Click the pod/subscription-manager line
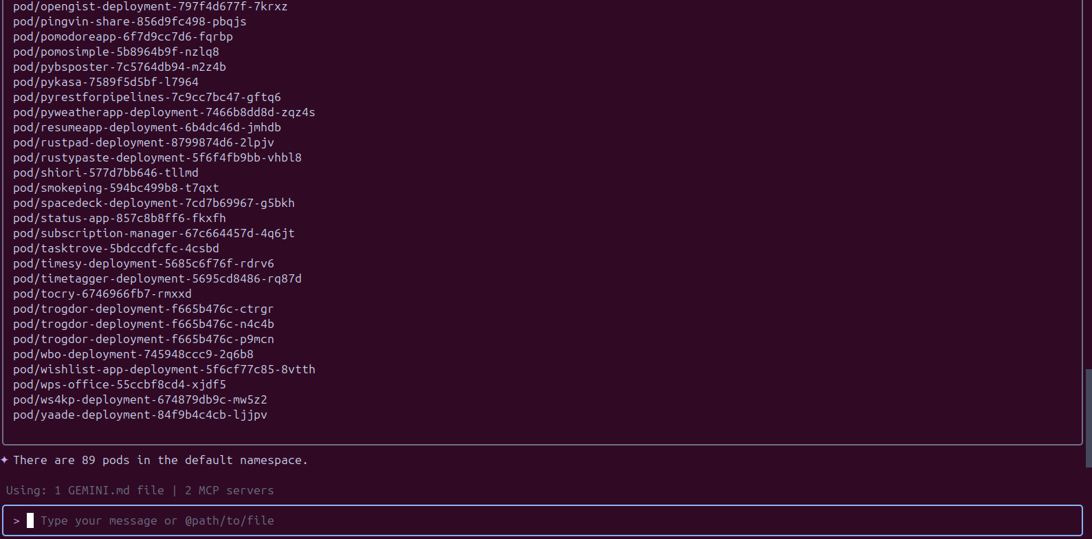 coord(153,233)
